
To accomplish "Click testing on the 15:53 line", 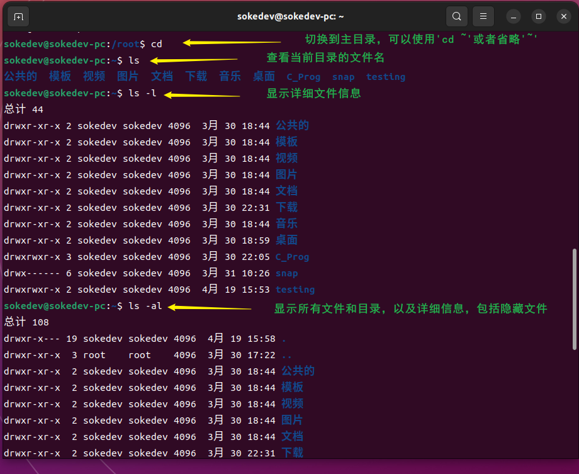I will 295,290.
